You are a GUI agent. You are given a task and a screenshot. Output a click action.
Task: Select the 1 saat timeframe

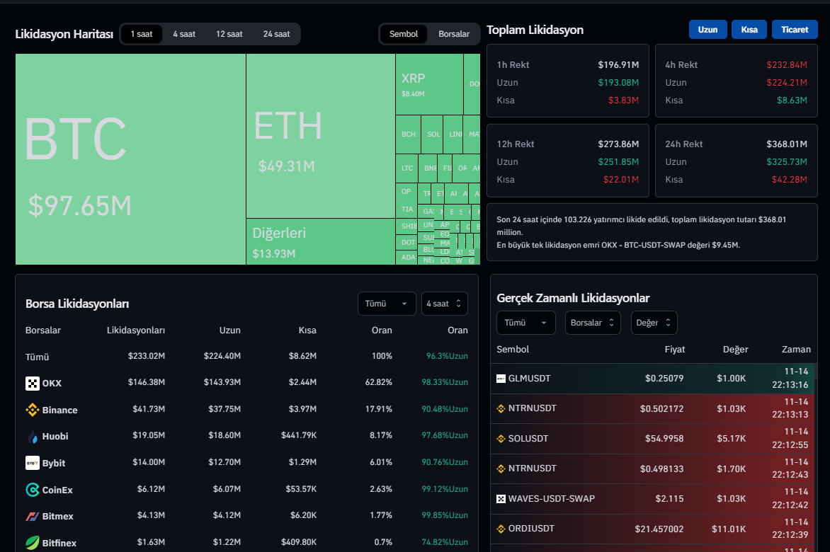[141, 34]
